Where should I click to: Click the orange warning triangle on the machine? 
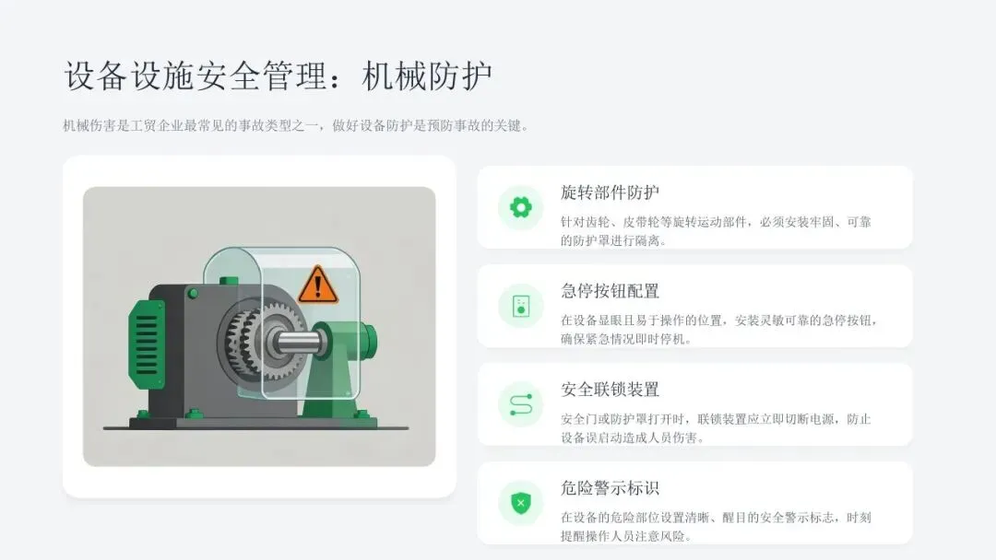coord(317,285)
